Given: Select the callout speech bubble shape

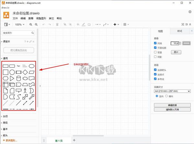Looking at the screenshot, I should (18, 91).
